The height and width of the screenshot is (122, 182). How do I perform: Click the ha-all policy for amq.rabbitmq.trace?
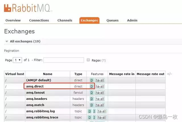tap(102, 117)
